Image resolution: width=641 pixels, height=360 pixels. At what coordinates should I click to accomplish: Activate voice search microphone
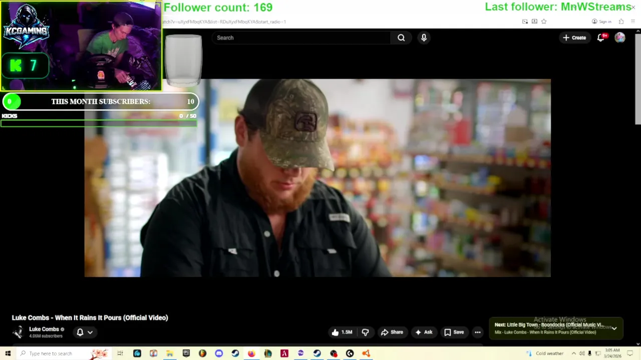pos(424,37)
